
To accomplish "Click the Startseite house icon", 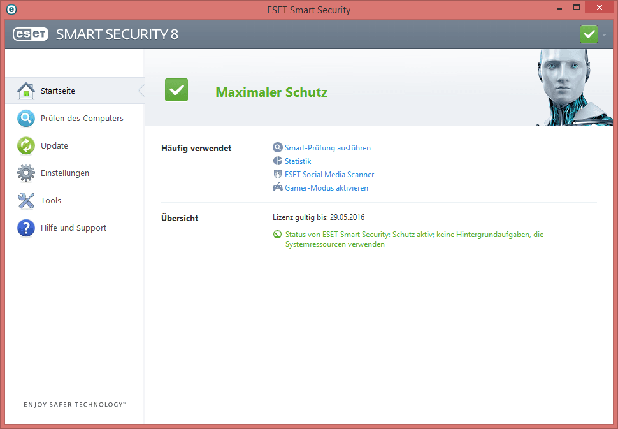I will tap(25, 91).
